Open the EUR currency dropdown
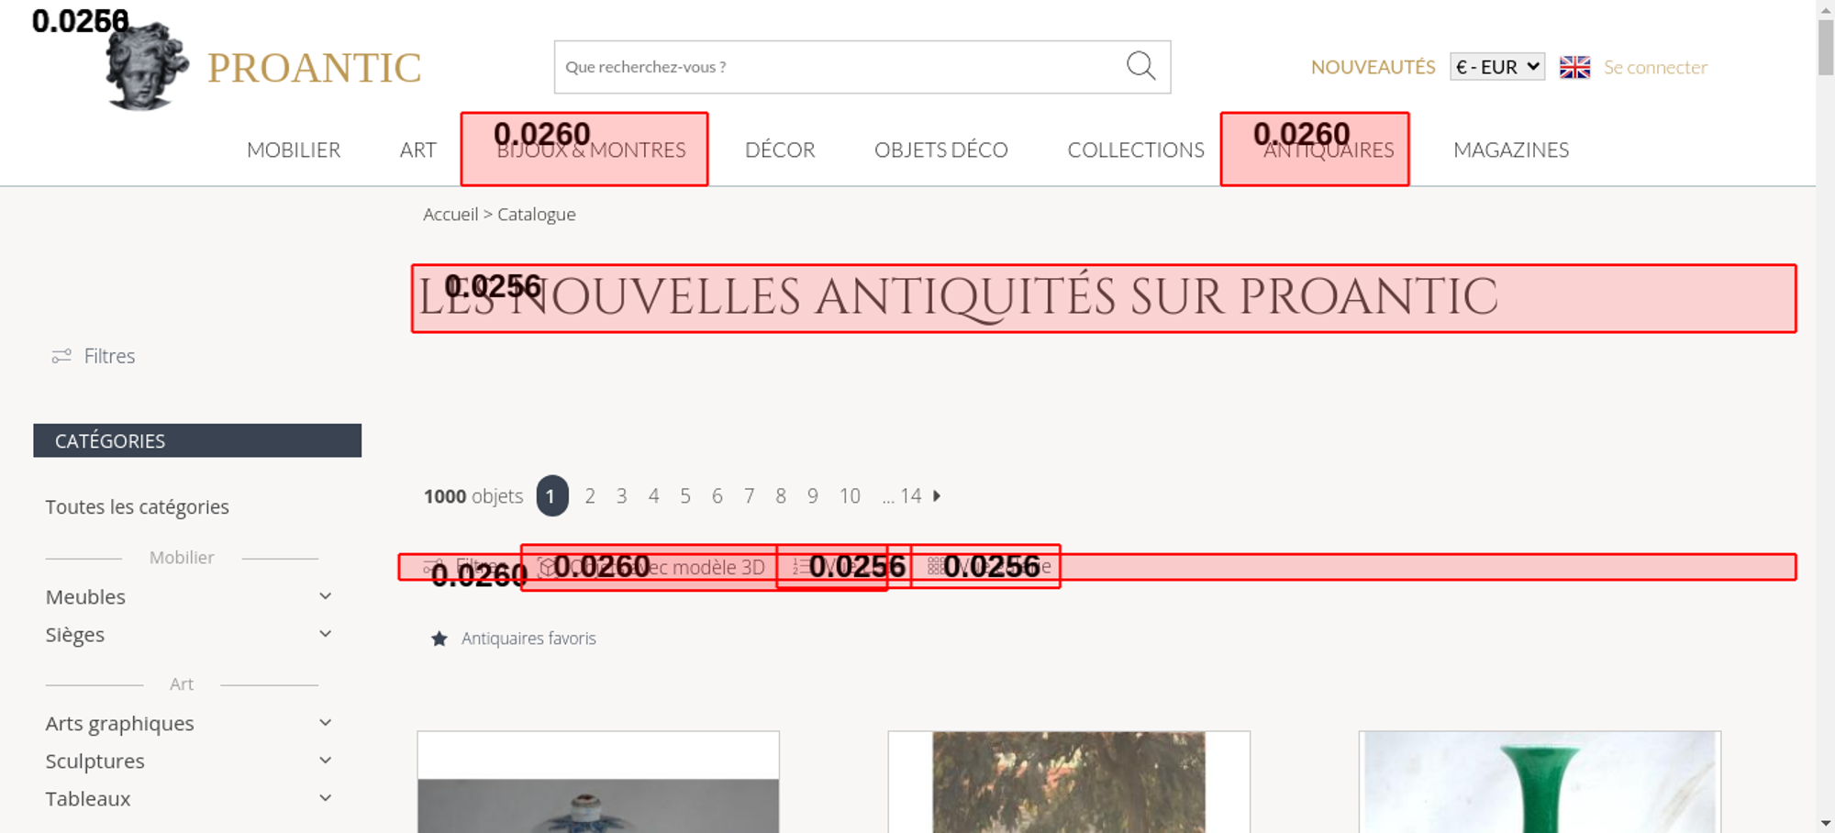 point(1496,67)
